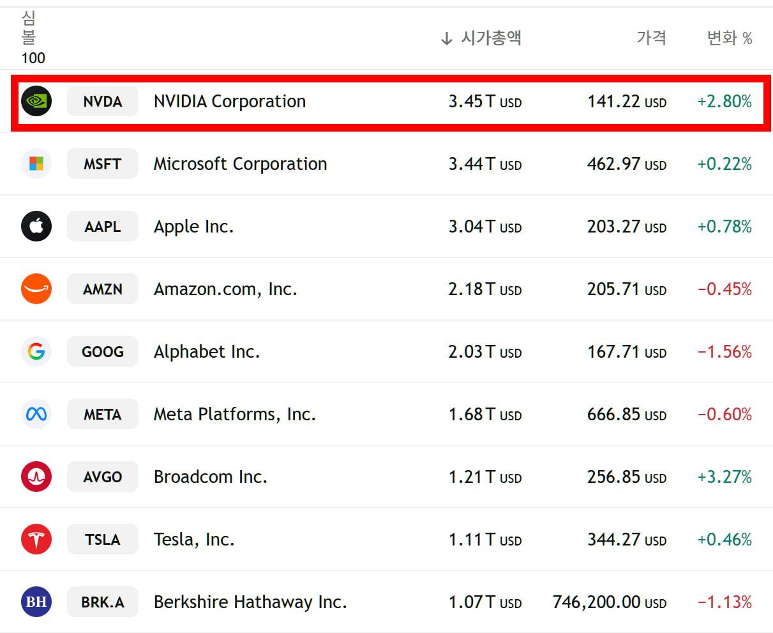The image size is (773, 633).
Task: Open the Amazon.com, Inc. link
Action: [226, 289]
